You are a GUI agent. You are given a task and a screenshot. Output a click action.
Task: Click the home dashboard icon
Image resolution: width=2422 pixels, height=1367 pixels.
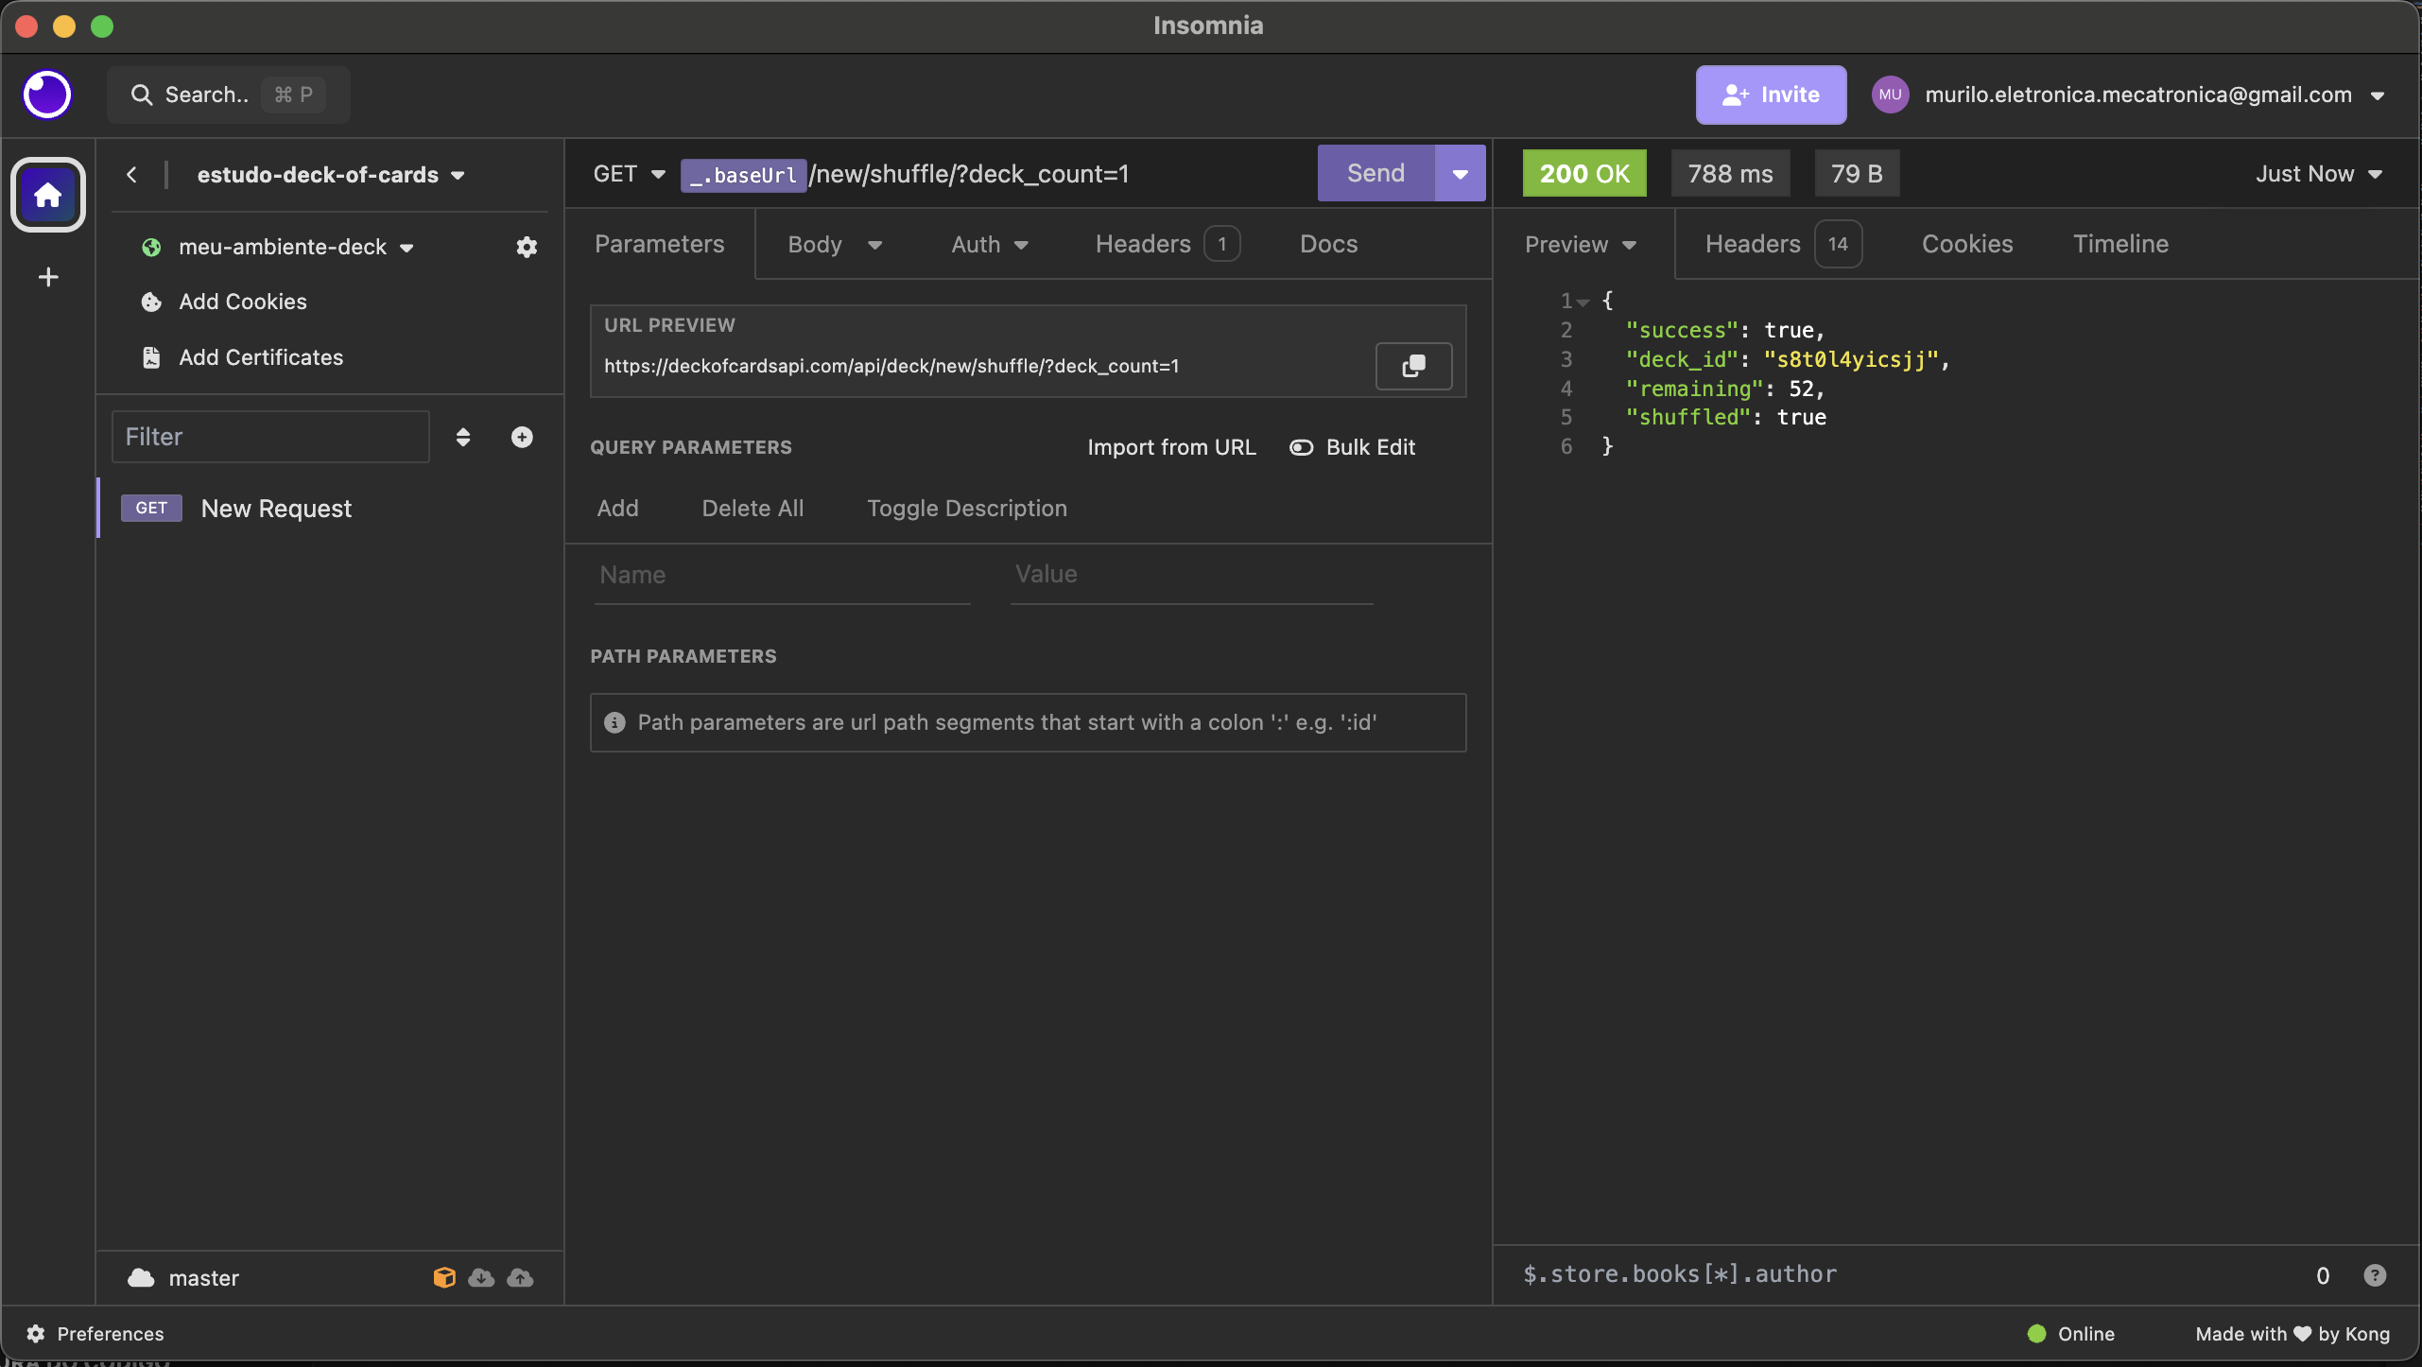[48, 195]
